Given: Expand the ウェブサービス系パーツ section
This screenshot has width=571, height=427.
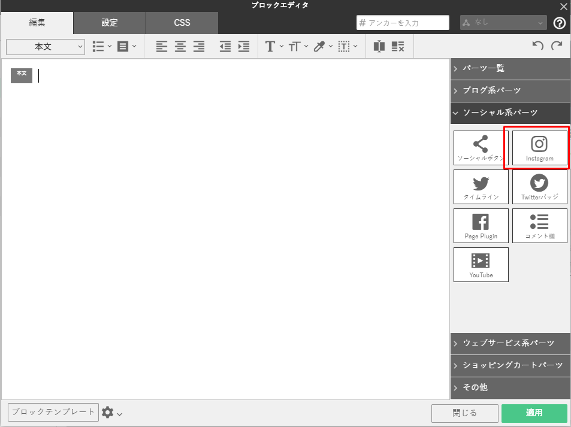Looking at the screenshot, I should pyautogui.click(x=510, y=343).
